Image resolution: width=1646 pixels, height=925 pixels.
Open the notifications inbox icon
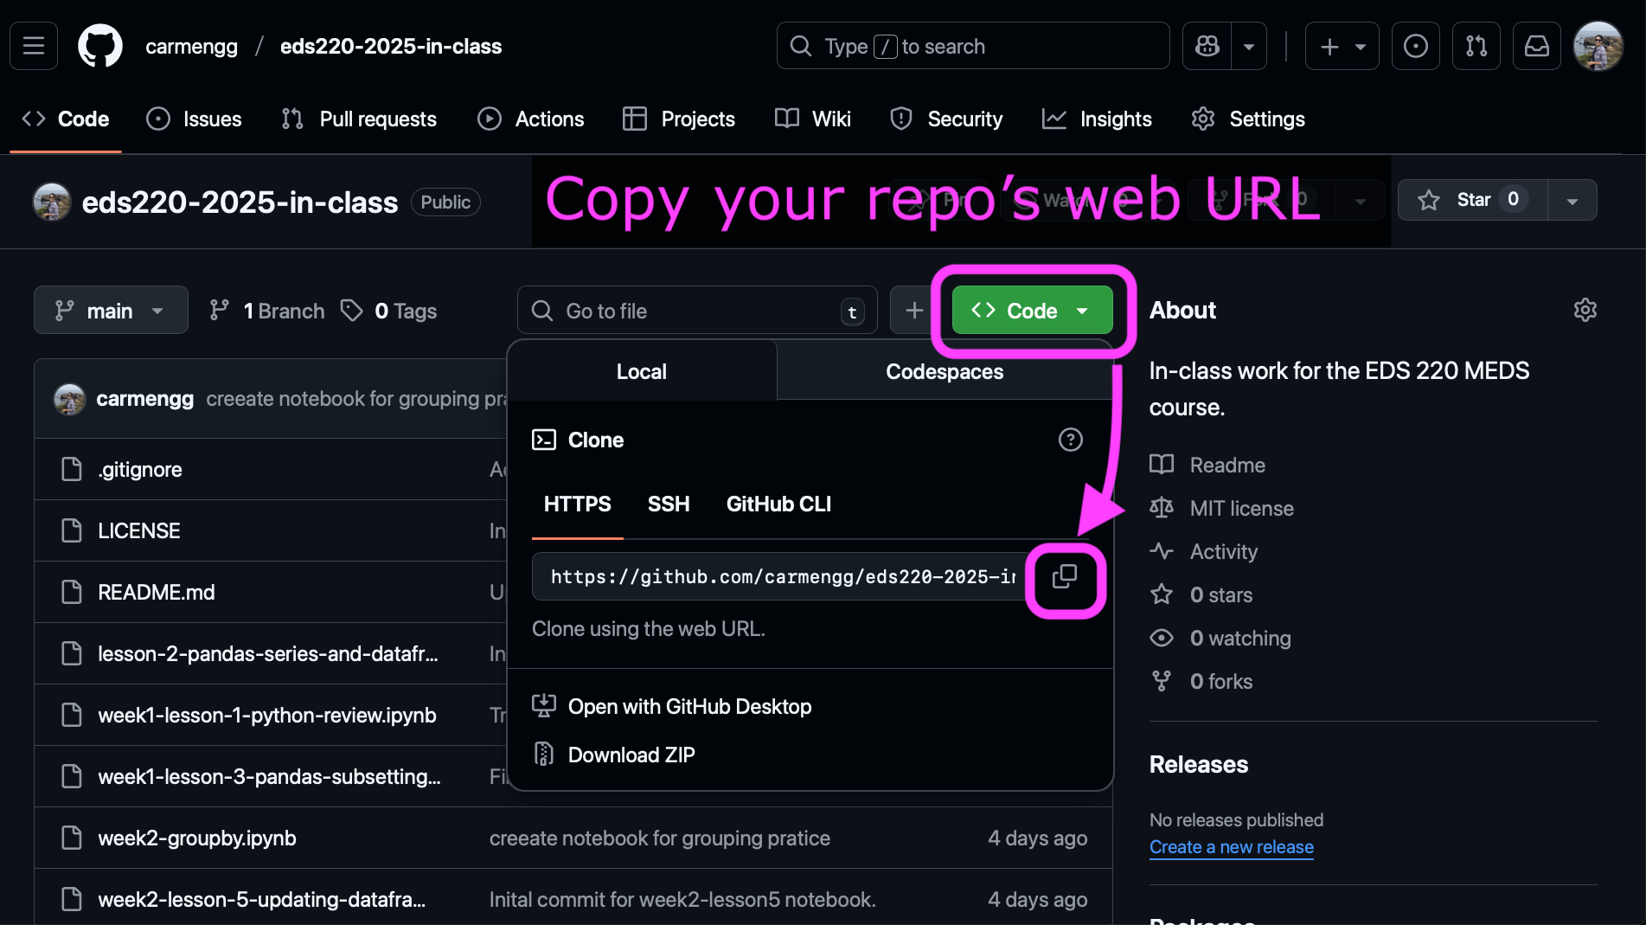click(x=1536, y=46)
